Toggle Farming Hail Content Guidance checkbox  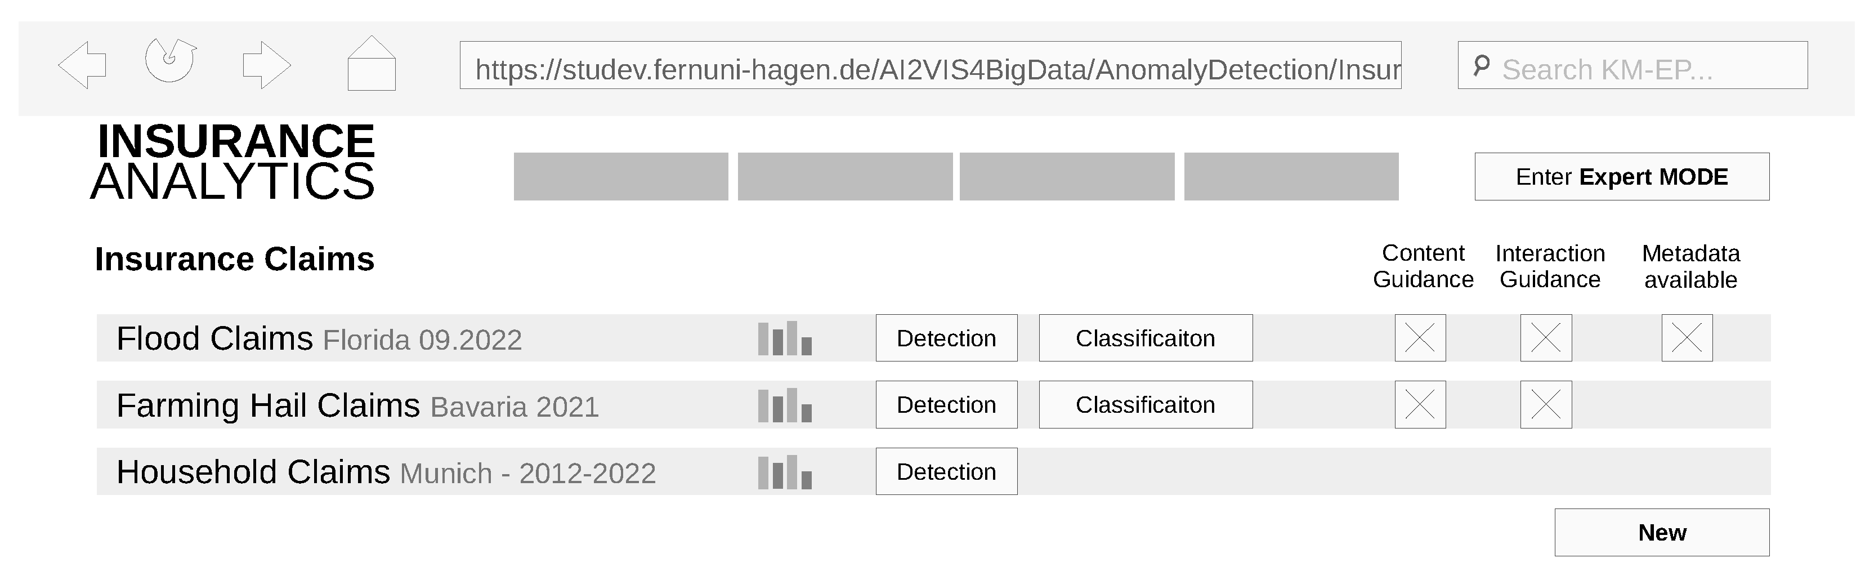[1419, 405]
